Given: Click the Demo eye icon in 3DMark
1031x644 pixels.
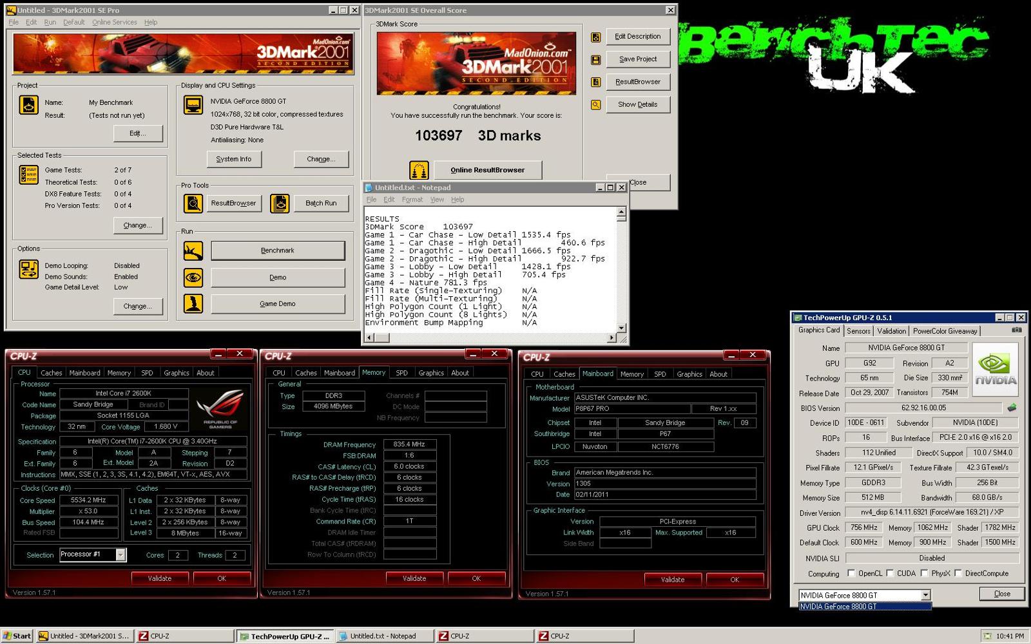Looking at the screenshot, I should pos(193,278).
